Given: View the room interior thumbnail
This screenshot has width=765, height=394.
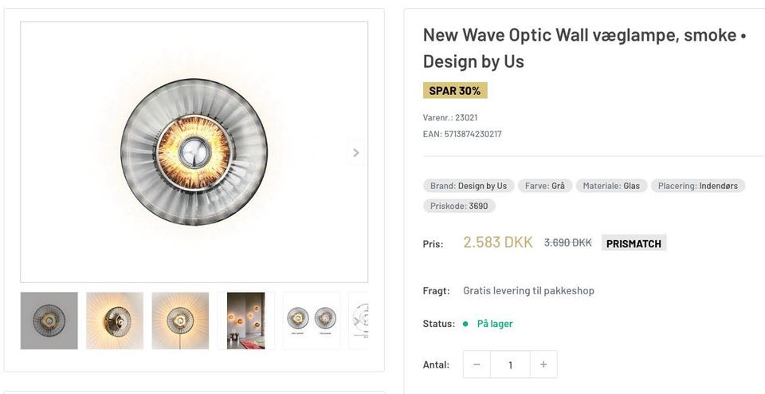Looking at the screenshot, I should (245, 321).
